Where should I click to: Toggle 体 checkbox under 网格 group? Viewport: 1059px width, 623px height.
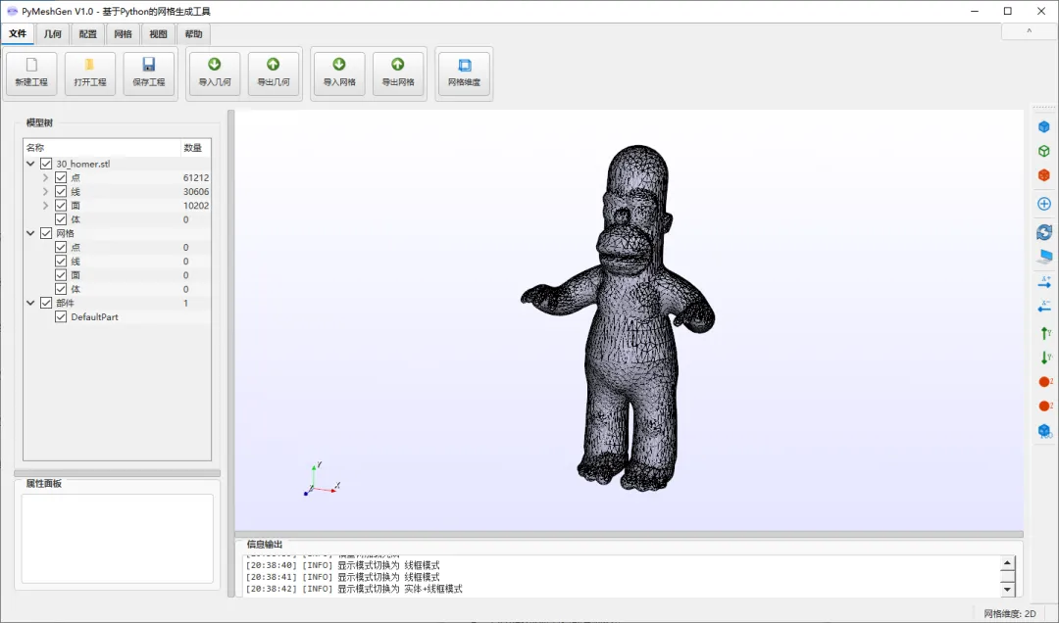point(61,289)
